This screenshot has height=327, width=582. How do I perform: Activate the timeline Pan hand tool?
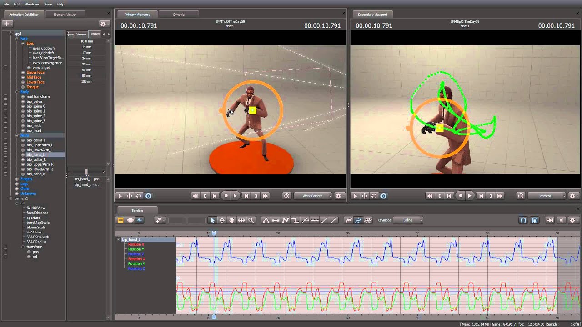coord(231,220)
